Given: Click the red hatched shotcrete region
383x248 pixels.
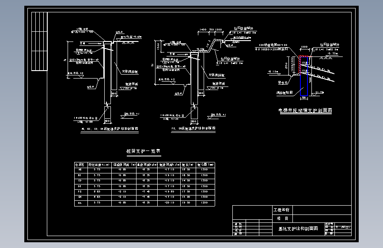Looking at the screenshot, I should (300, 64).
